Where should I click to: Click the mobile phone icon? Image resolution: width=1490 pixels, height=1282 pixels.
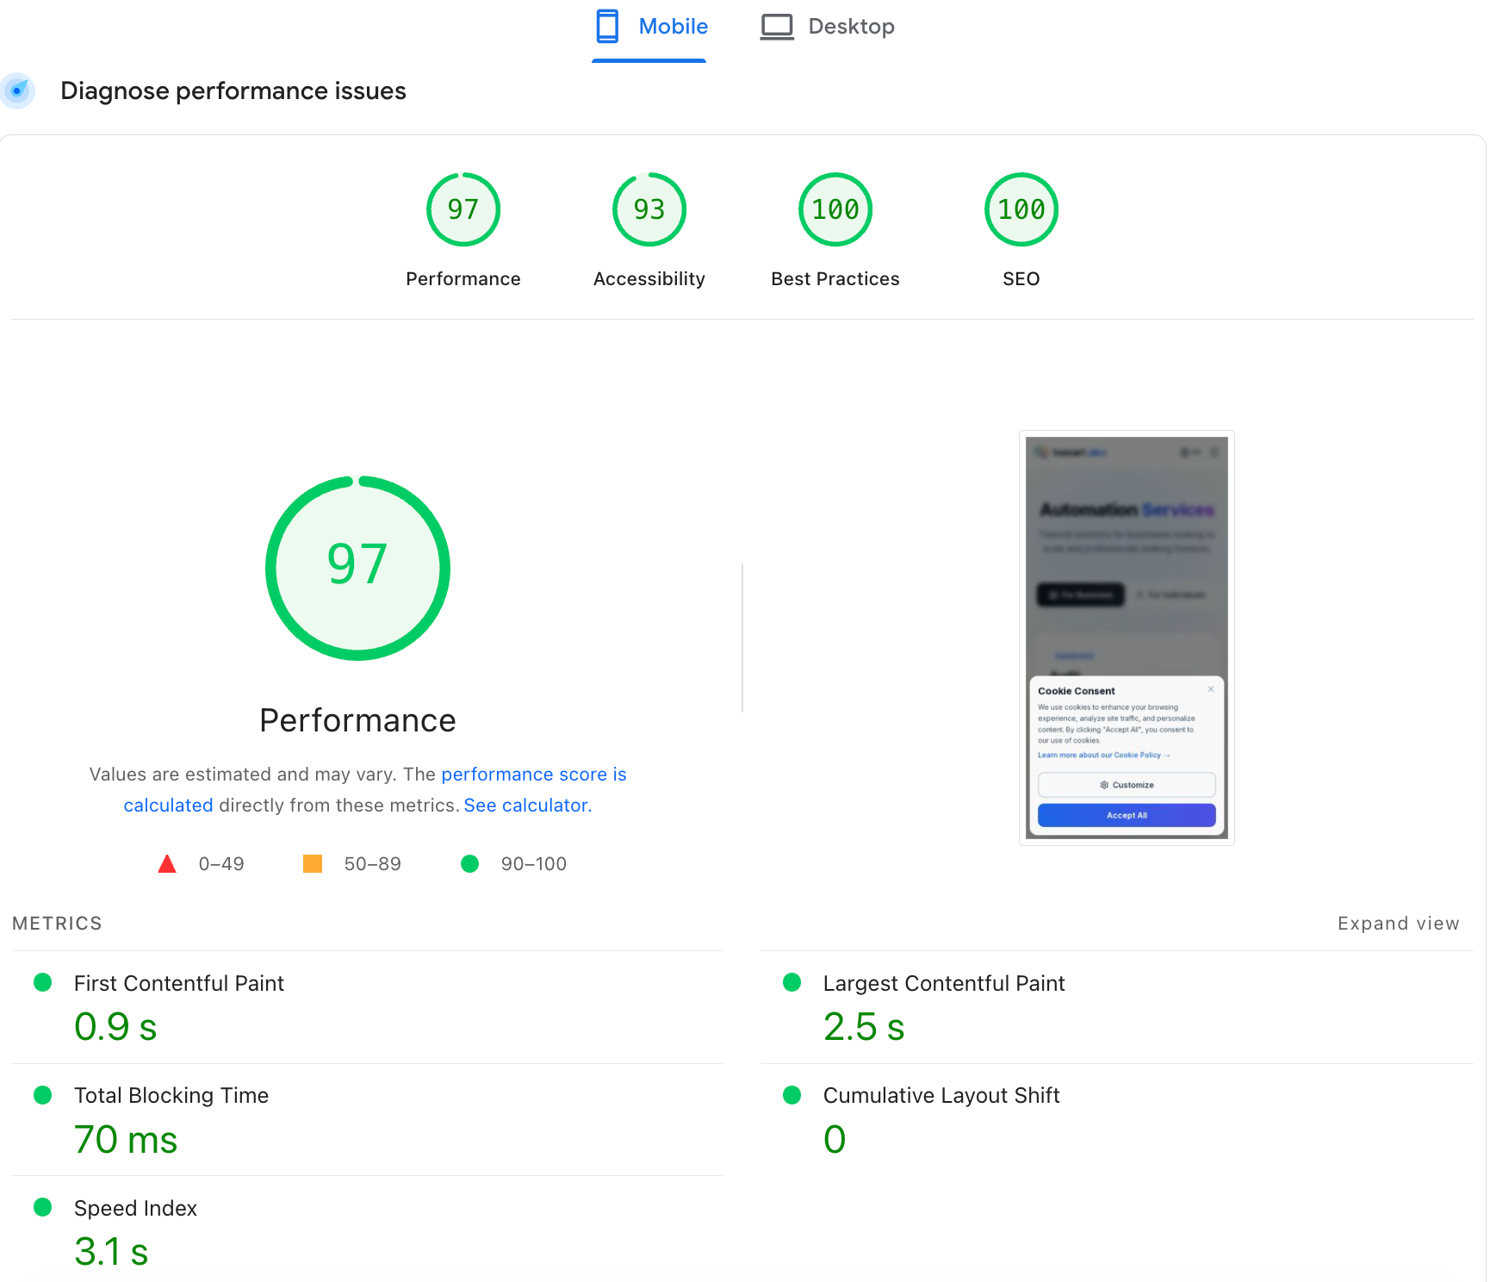point(608,26)
